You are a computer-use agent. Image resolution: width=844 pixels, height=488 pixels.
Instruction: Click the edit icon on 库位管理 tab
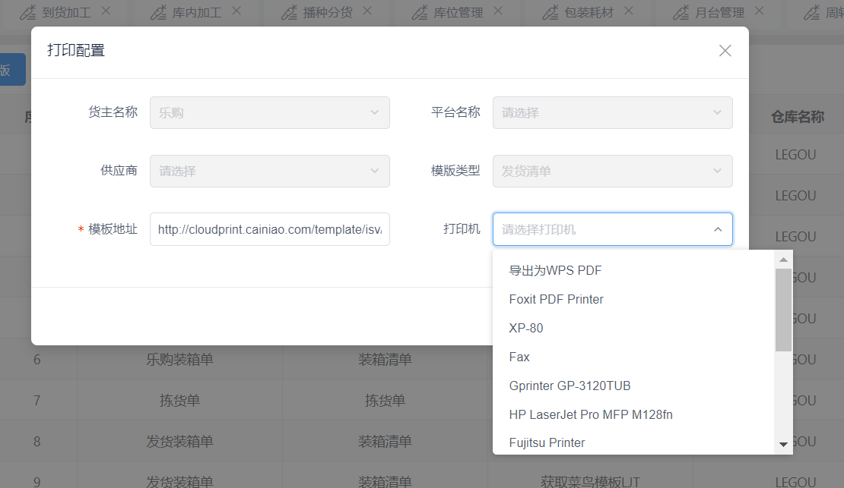point(420,12)
